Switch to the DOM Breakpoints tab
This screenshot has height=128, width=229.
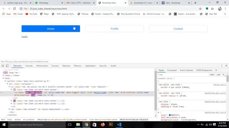click(204, 70)
